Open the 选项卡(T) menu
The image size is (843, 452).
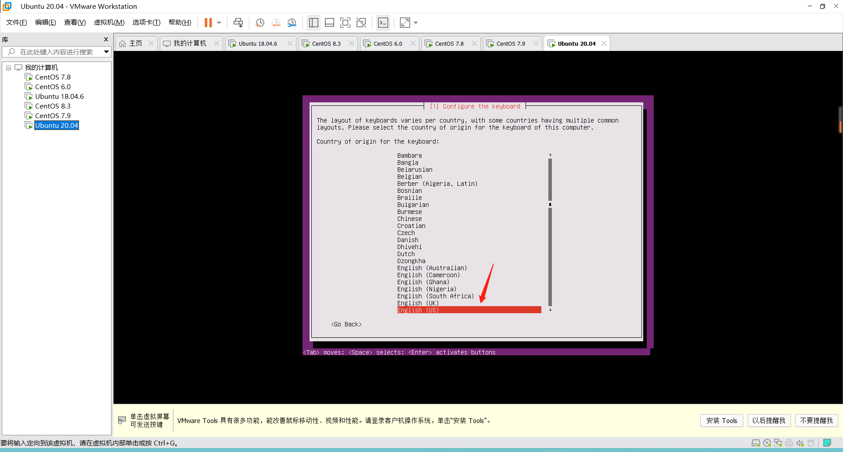[147, 22]
